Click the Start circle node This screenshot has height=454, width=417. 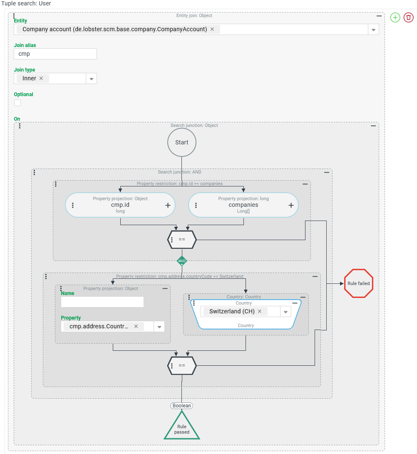click(182, 142)
